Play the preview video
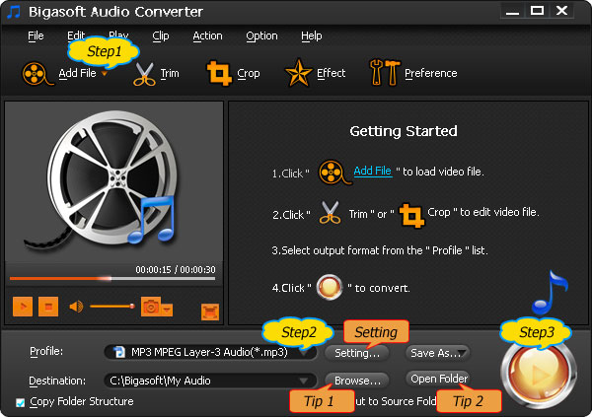Screen dimensions: 592x417 point(23,306)
